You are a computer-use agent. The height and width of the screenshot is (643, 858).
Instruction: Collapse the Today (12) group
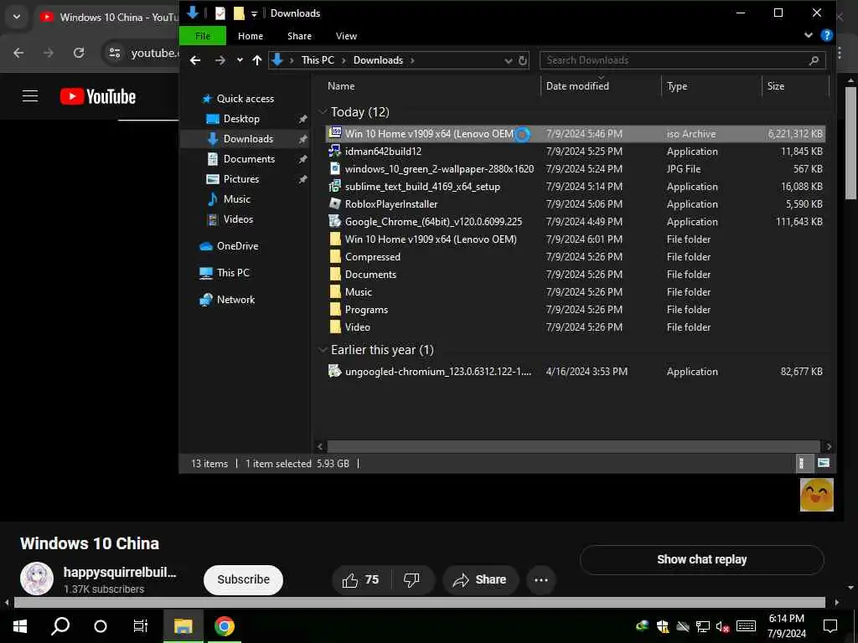pos(323,112)
